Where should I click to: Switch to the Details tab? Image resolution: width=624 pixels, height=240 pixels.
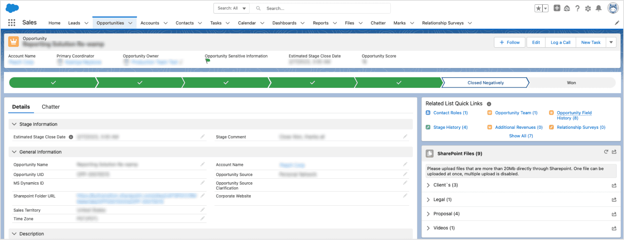(x=21, y=107)
